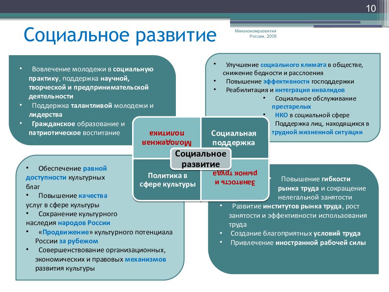Select the bold phrase "институтов рынка труда"

pos(302,206)
